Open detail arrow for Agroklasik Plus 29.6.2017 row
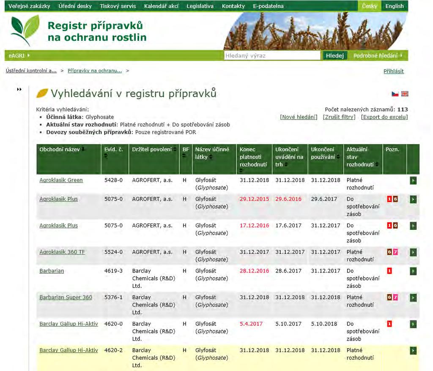 click(413, 199)
